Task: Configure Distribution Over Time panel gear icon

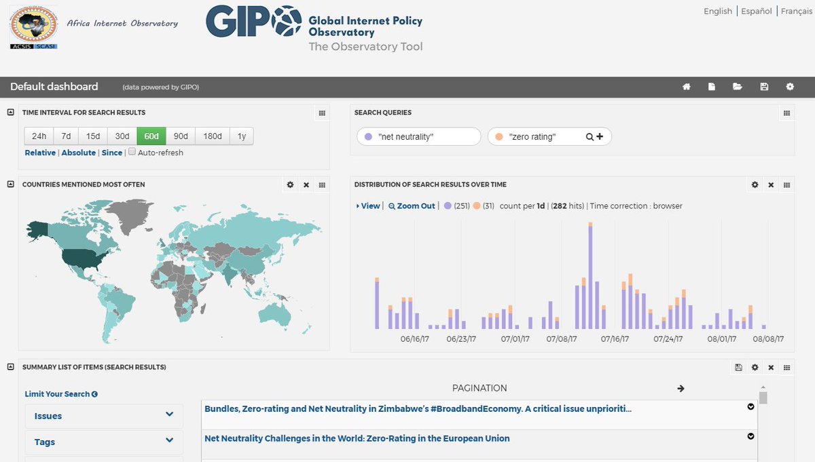Action: (755, 185)
